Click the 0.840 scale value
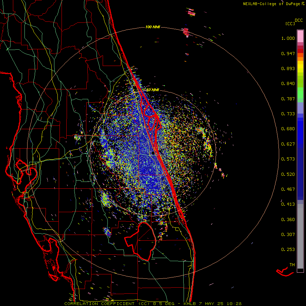The width and height of the screenshot is (306, 306). [x=288, y=84]
